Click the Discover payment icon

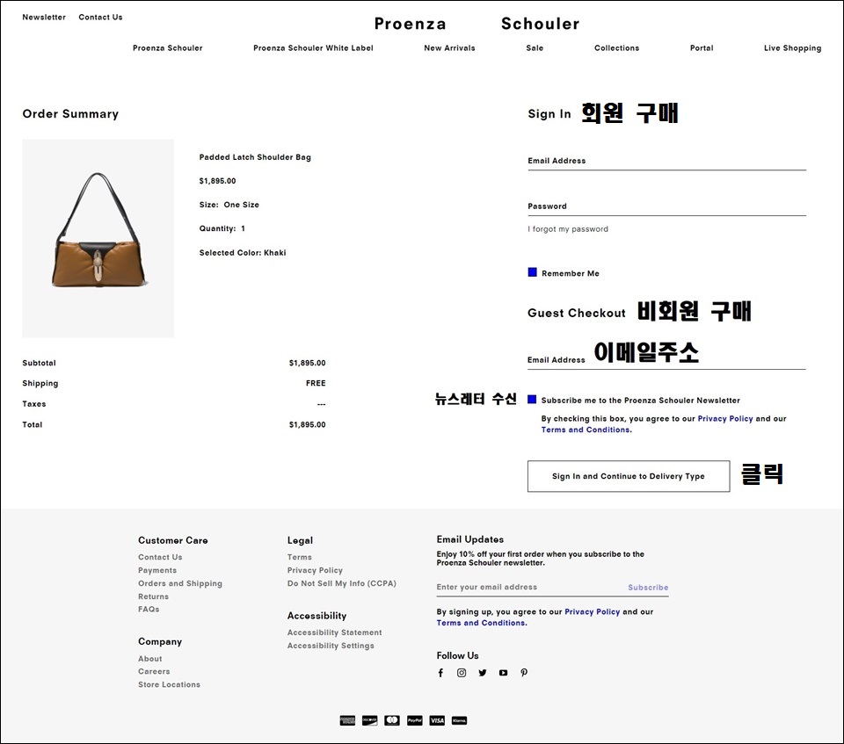pyautogui.click(x=370, y=720)
